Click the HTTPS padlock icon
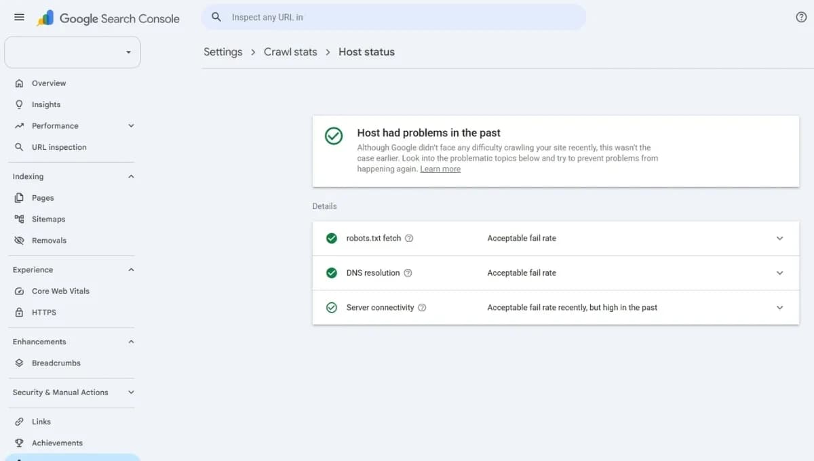The height and width of the screenshot is (461, 814). point(19,313)
